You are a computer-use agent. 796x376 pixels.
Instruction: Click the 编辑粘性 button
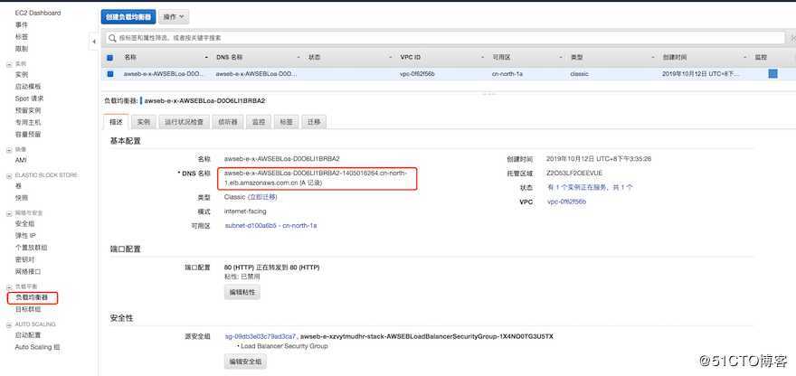click(242, 292)
